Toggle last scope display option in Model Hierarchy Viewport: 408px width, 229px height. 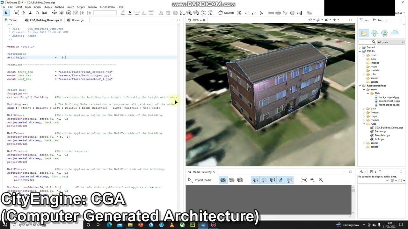coord(289,180)
